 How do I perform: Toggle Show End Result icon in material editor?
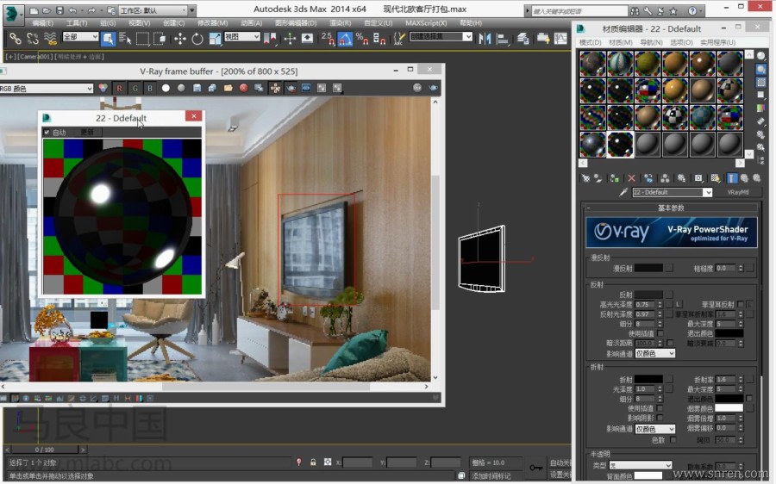click(x=731, y=178)
